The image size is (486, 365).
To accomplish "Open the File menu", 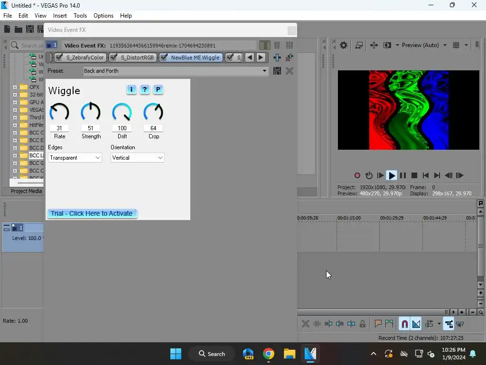I will pyautogui.click(x=8, y=16).
